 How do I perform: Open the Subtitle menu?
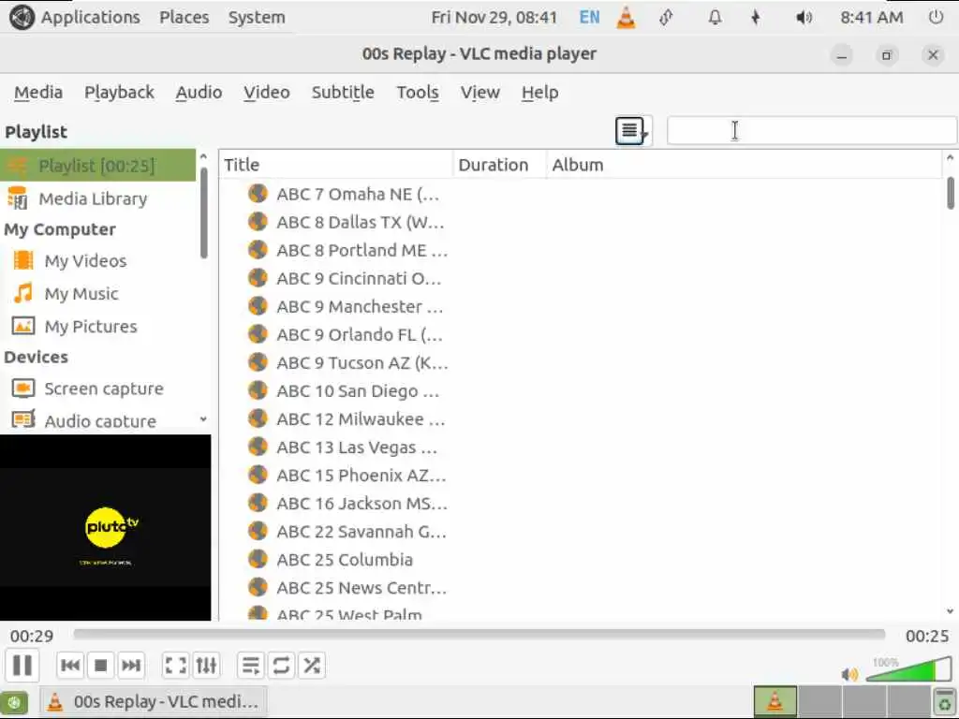pyautogui.click(x=343, y=93)
